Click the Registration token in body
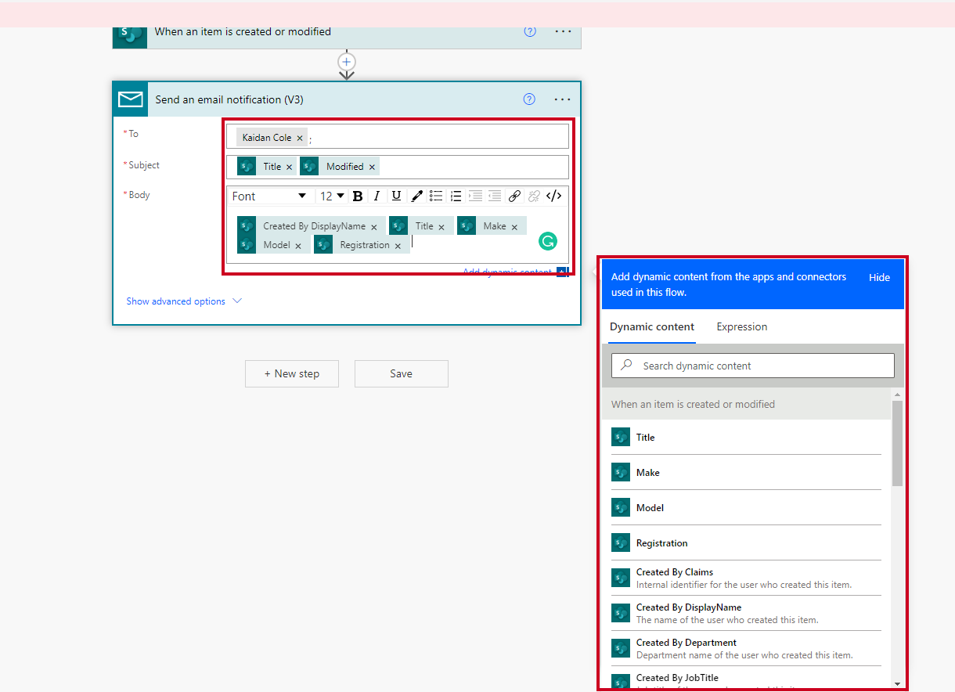This screenshot has width=955, height=692. 361,245
